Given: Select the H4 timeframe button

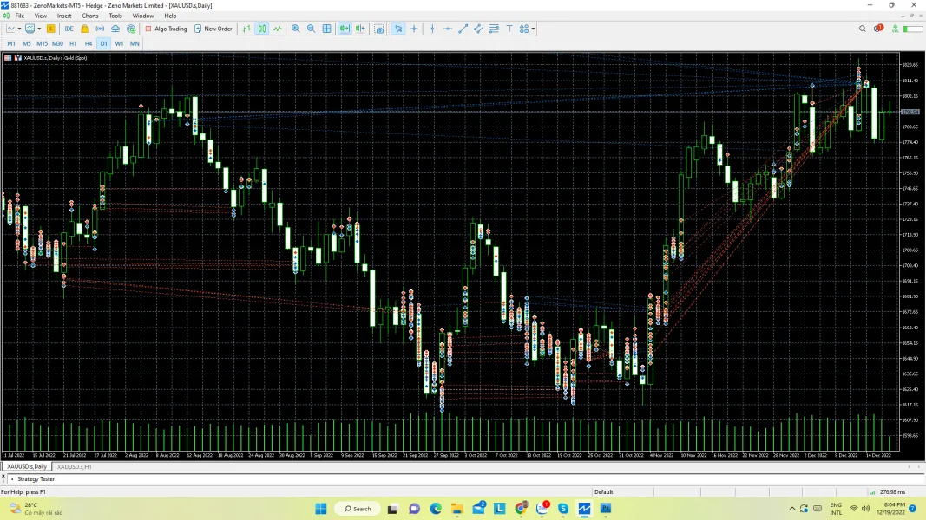Looking at the screenshot, I should [x=89, y=43].
